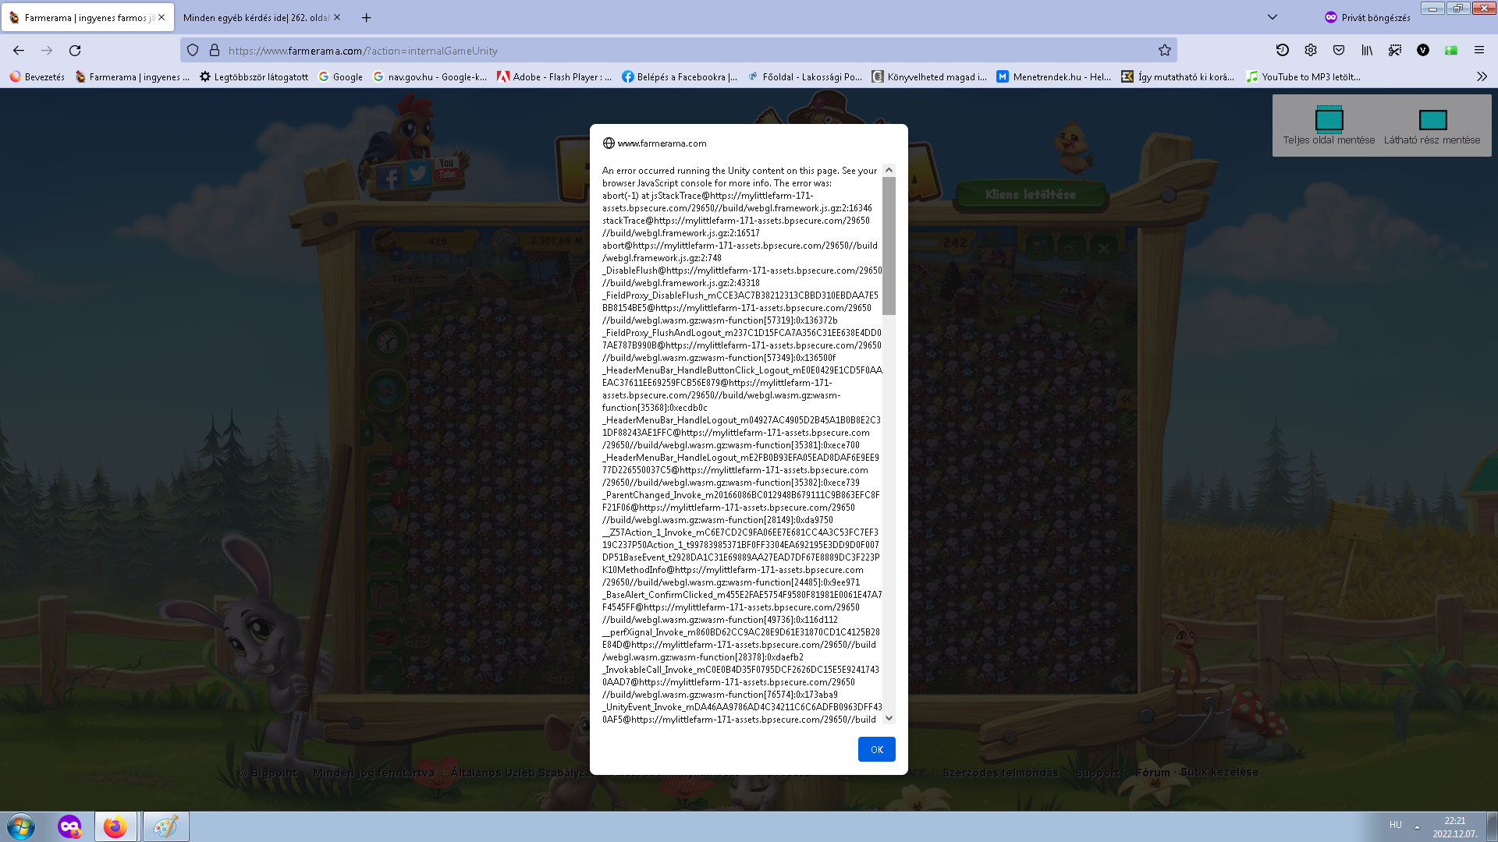The width and height of the screenshot is (1498, 842).
Task: Expand the list all tabs chevron
Action: point(1272,17)
